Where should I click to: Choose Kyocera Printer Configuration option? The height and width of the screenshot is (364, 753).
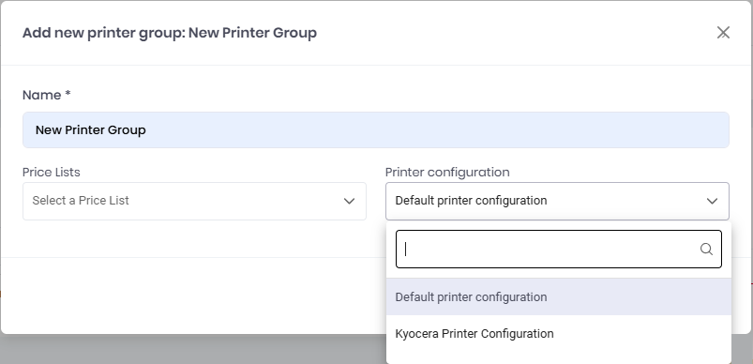(x=559, y=334)
